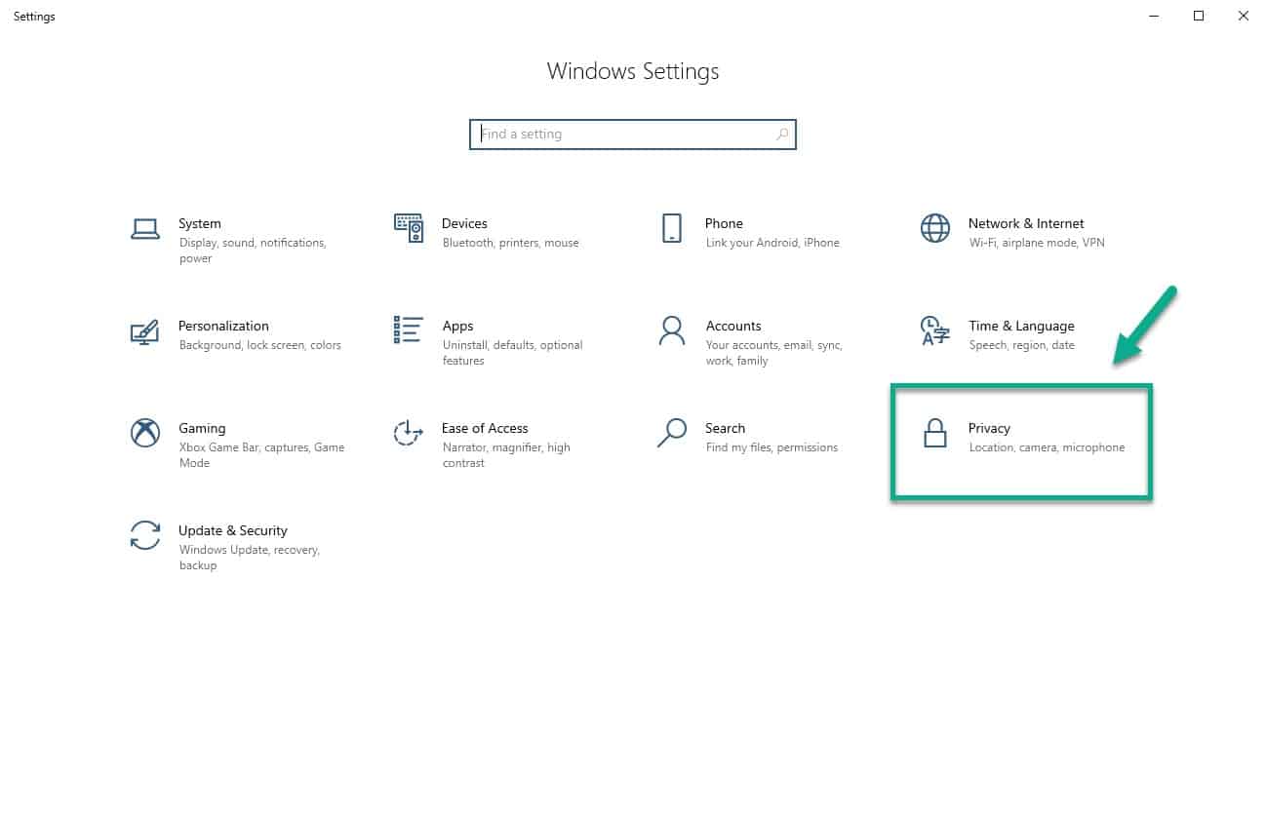The height and width of the screenshot is (814, 1266).
Task: Open the Ease of Access label
Action: point(485,428)
